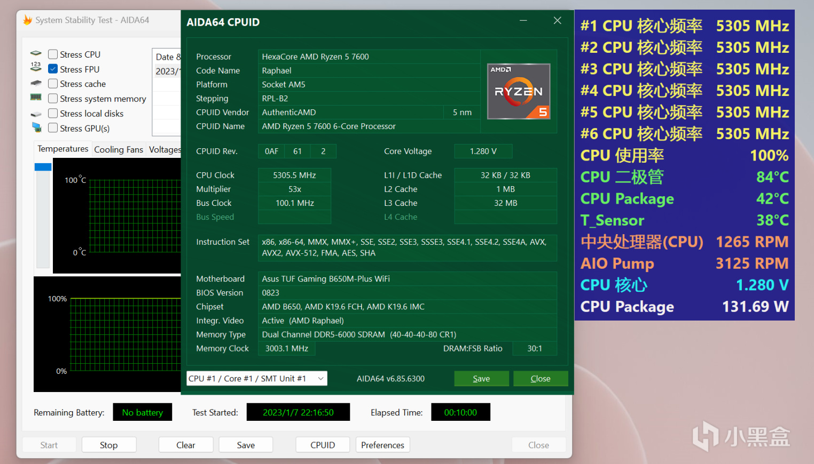The image size is (814, 464).
Task: Click the L3 Cache value 32 MB
Action: click(x=505, y=203)
